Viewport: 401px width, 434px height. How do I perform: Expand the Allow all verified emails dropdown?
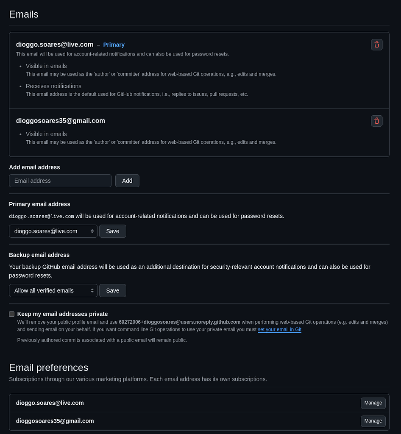(x=53, y=290)
